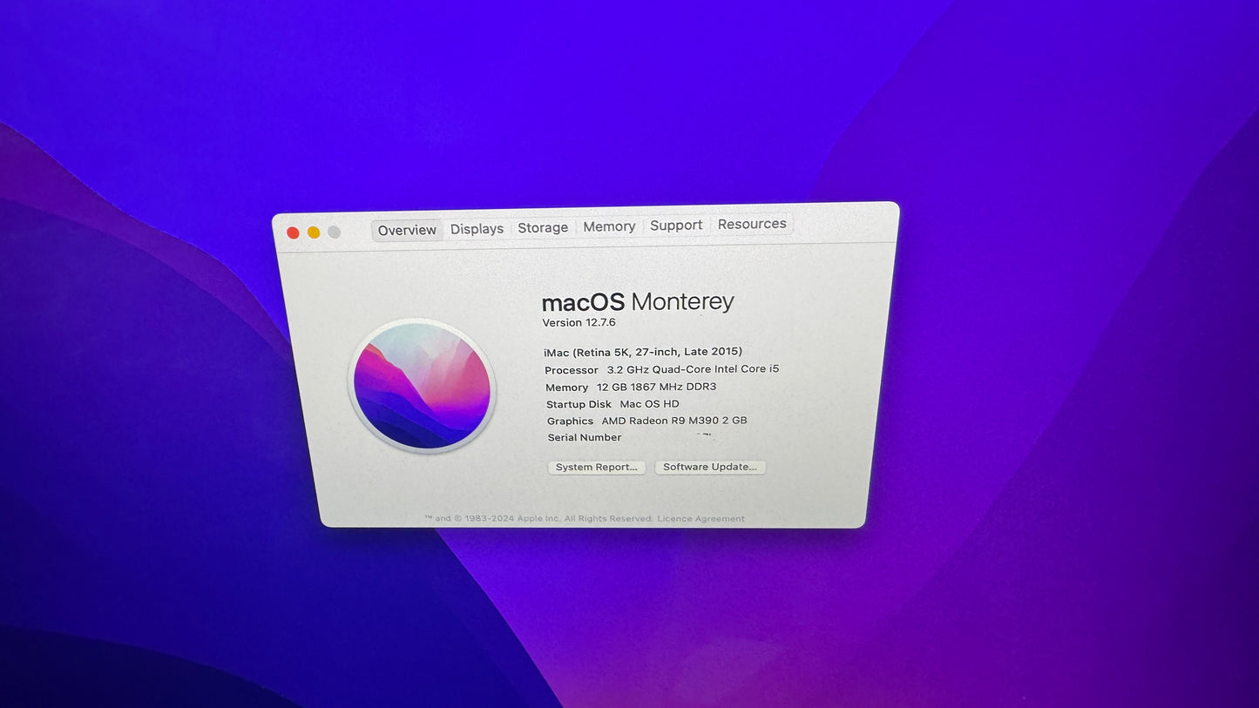The image size is (1259, 708).
Task: Switch to the Overview tab
Action: [407, 230]
